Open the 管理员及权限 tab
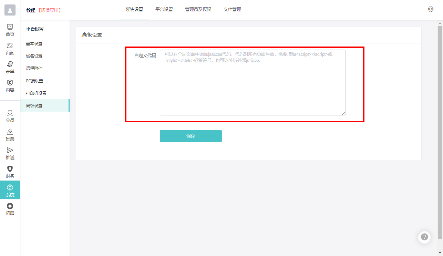The width and height of the screenshot is (443, 256). coord(198,10)
